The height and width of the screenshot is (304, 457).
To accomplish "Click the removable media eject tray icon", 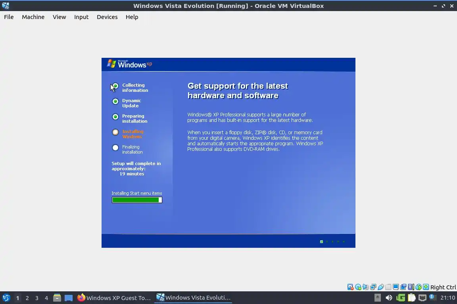I will pyautogui.click(x=377, y=298).
